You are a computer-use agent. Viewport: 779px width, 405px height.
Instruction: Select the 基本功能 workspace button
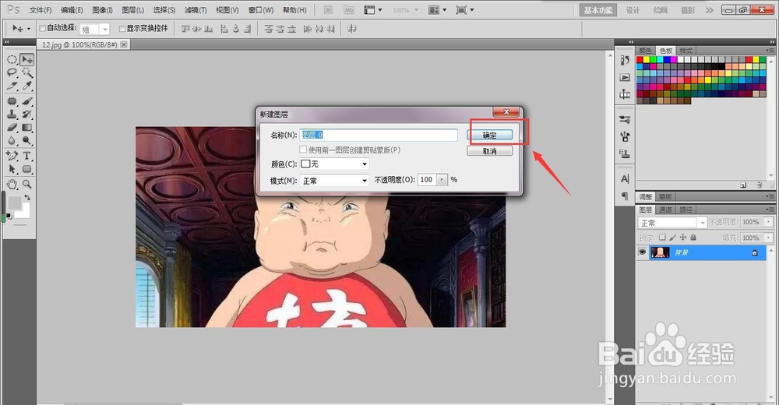598,10
